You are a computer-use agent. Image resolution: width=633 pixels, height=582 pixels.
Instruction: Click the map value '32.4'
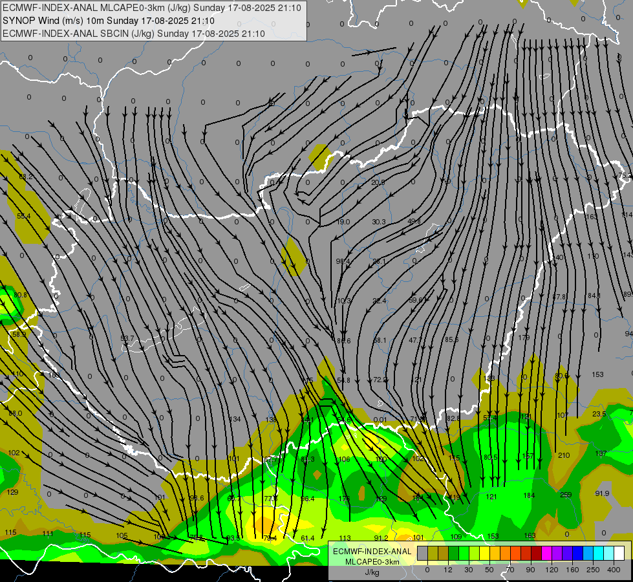380,301
